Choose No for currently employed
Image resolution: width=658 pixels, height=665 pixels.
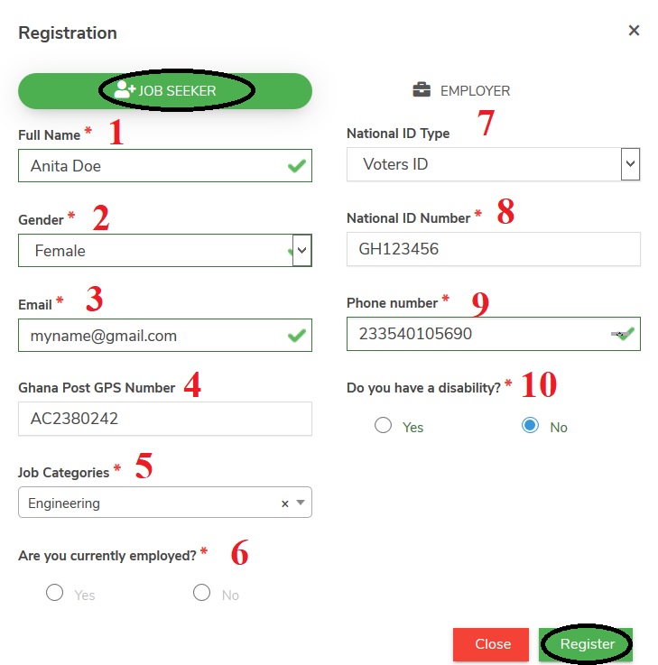[x=202, y=594]
